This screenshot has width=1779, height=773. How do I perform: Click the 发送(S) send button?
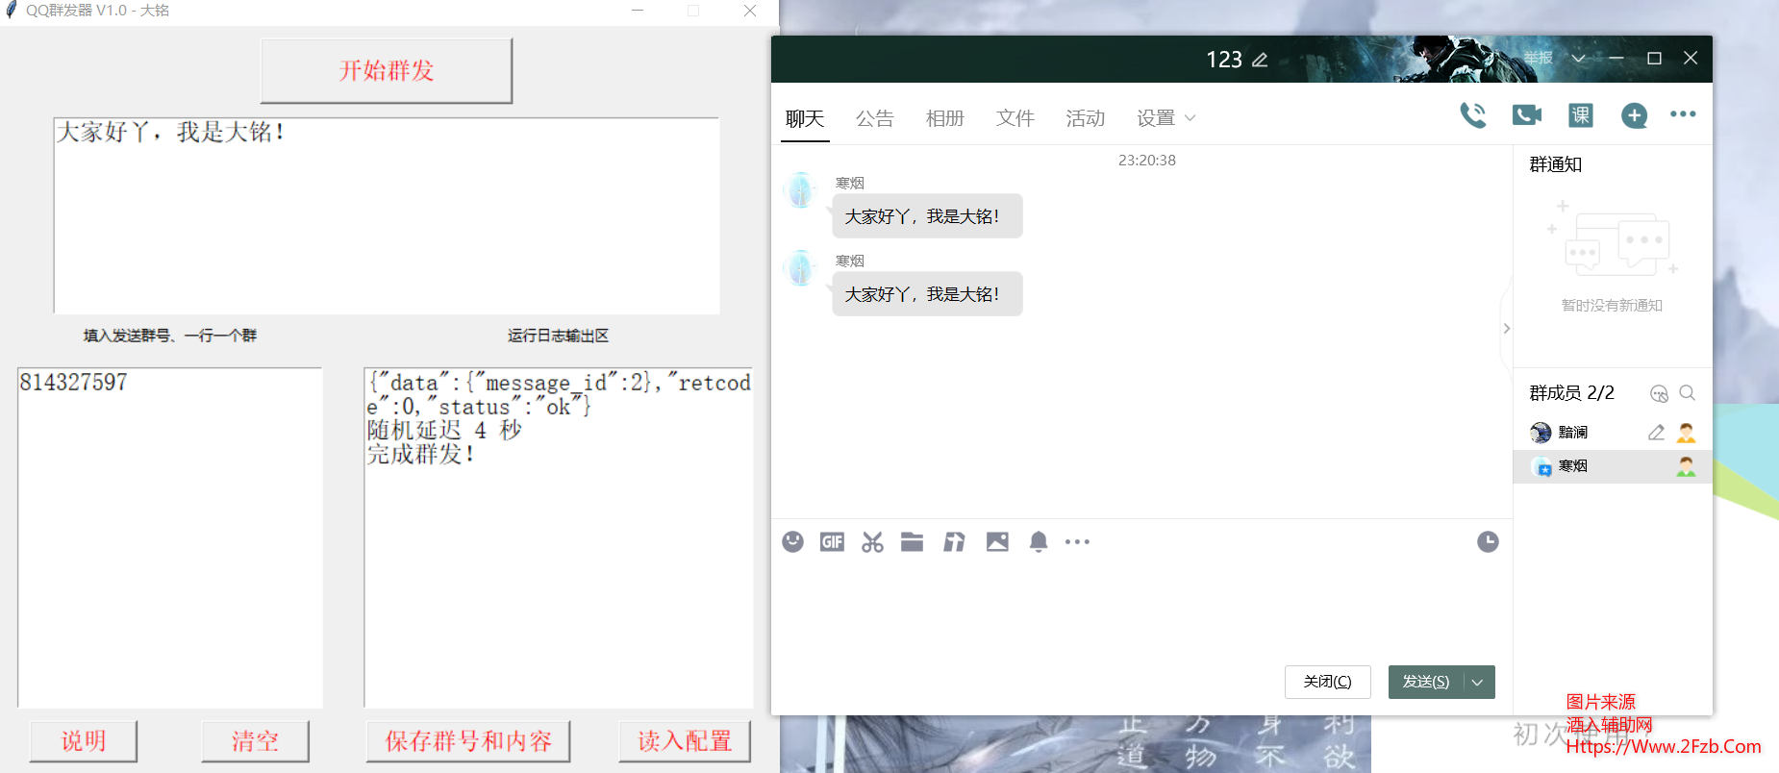[x=1426, y=682]
